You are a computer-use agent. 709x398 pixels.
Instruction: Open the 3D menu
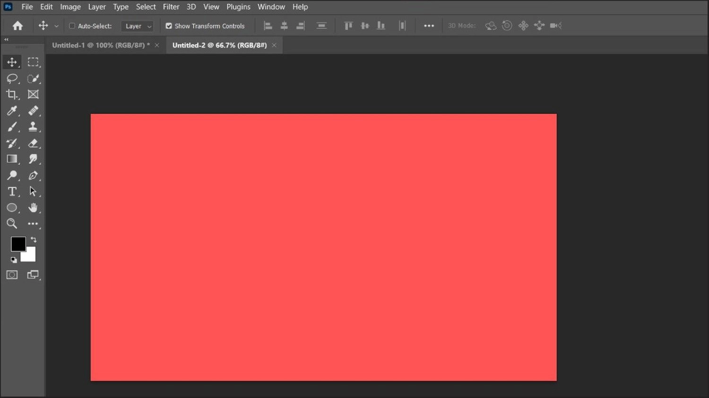coord(191,7)
